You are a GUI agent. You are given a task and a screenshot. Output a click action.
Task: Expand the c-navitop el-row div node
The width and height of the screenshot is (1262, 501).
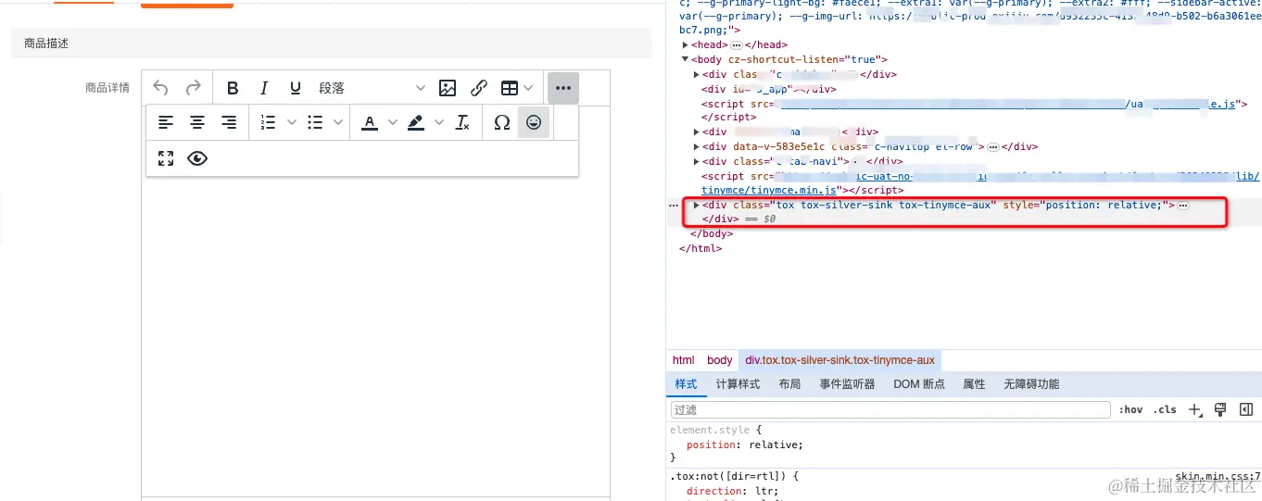[697, 146]
